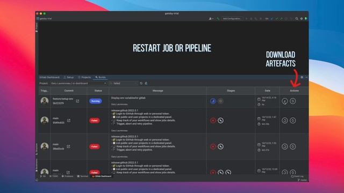Click the user account icon in toolbar
The image size is (344, 193).
211,19
